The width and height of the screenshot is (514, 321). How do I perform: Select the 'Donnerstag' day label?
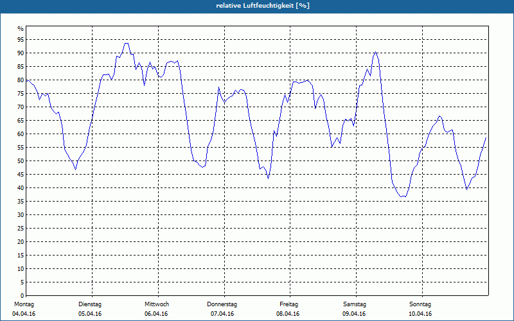pyautogui.click(x=222, y=304)
